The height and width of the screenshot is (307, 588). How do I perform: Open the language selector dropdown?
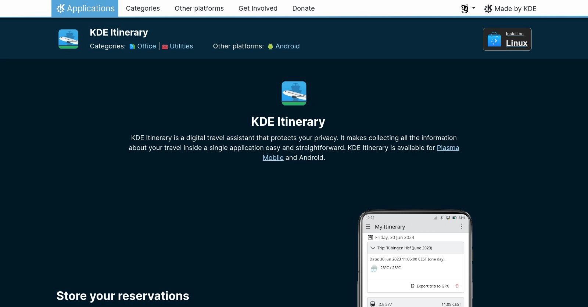click(468, 8)
